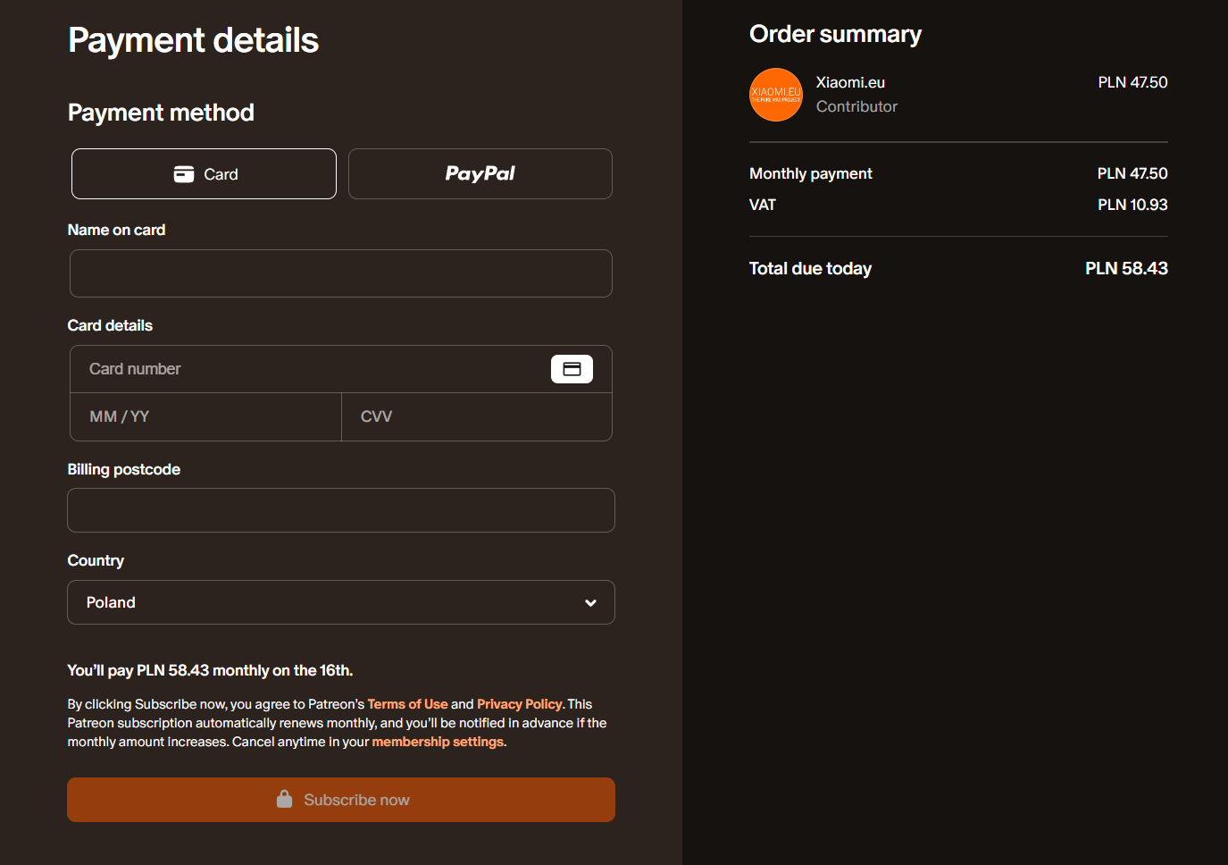Click the lock icon on Subscribe button
This screenshot has height=865, width=1228.
coord(284,799)
